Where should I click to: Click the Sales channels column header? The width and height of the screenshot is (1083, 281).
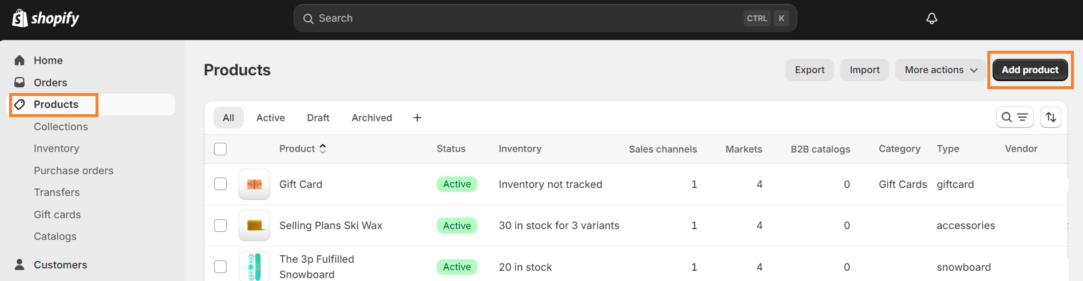pyautogui.click(x=663, y=149)
